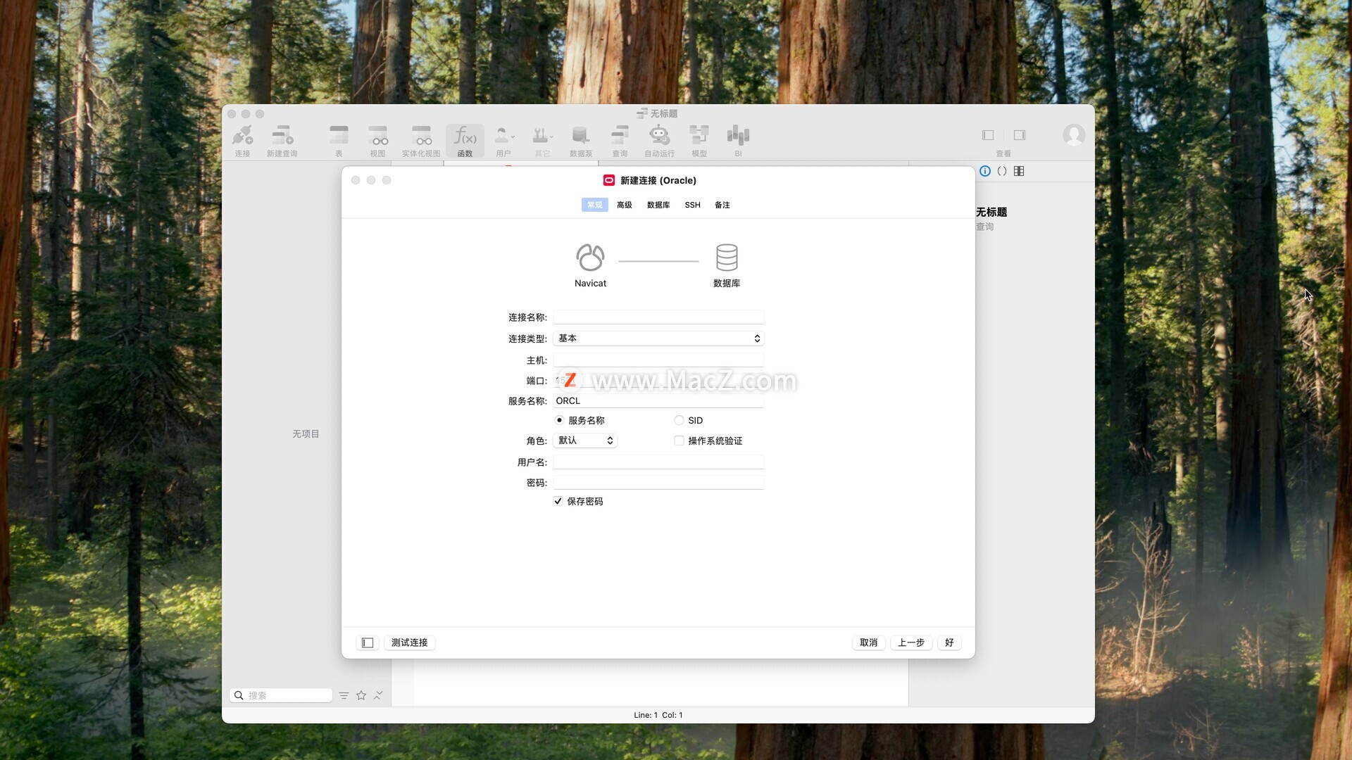Switch to the SSH tab
Viewport: 1352px width, 760px height.
[x=693, y=205]
